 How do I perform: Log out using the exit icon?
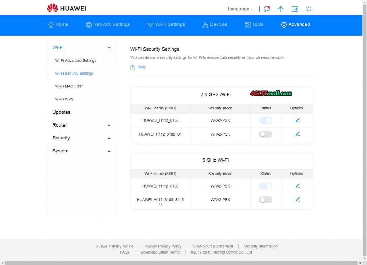[x=295, y=9]
